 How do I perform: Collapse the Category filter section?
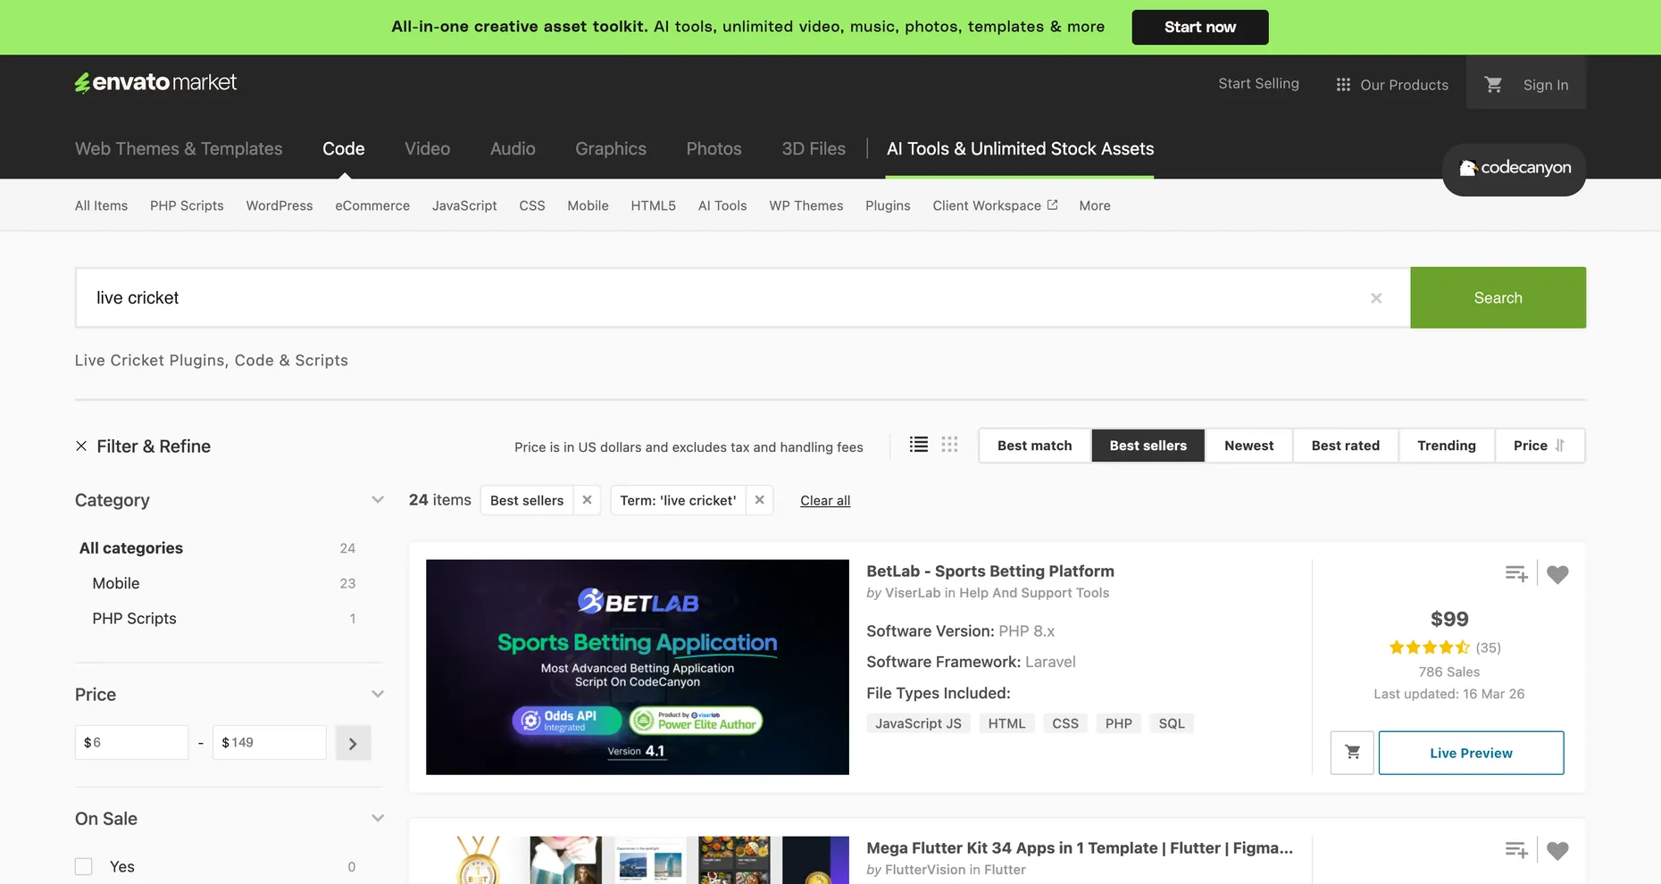click(x=378, y=500)
